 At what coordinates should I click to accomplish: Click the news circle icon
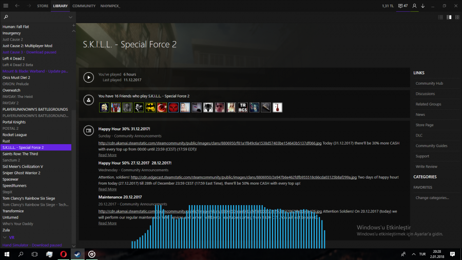(88, 130)
